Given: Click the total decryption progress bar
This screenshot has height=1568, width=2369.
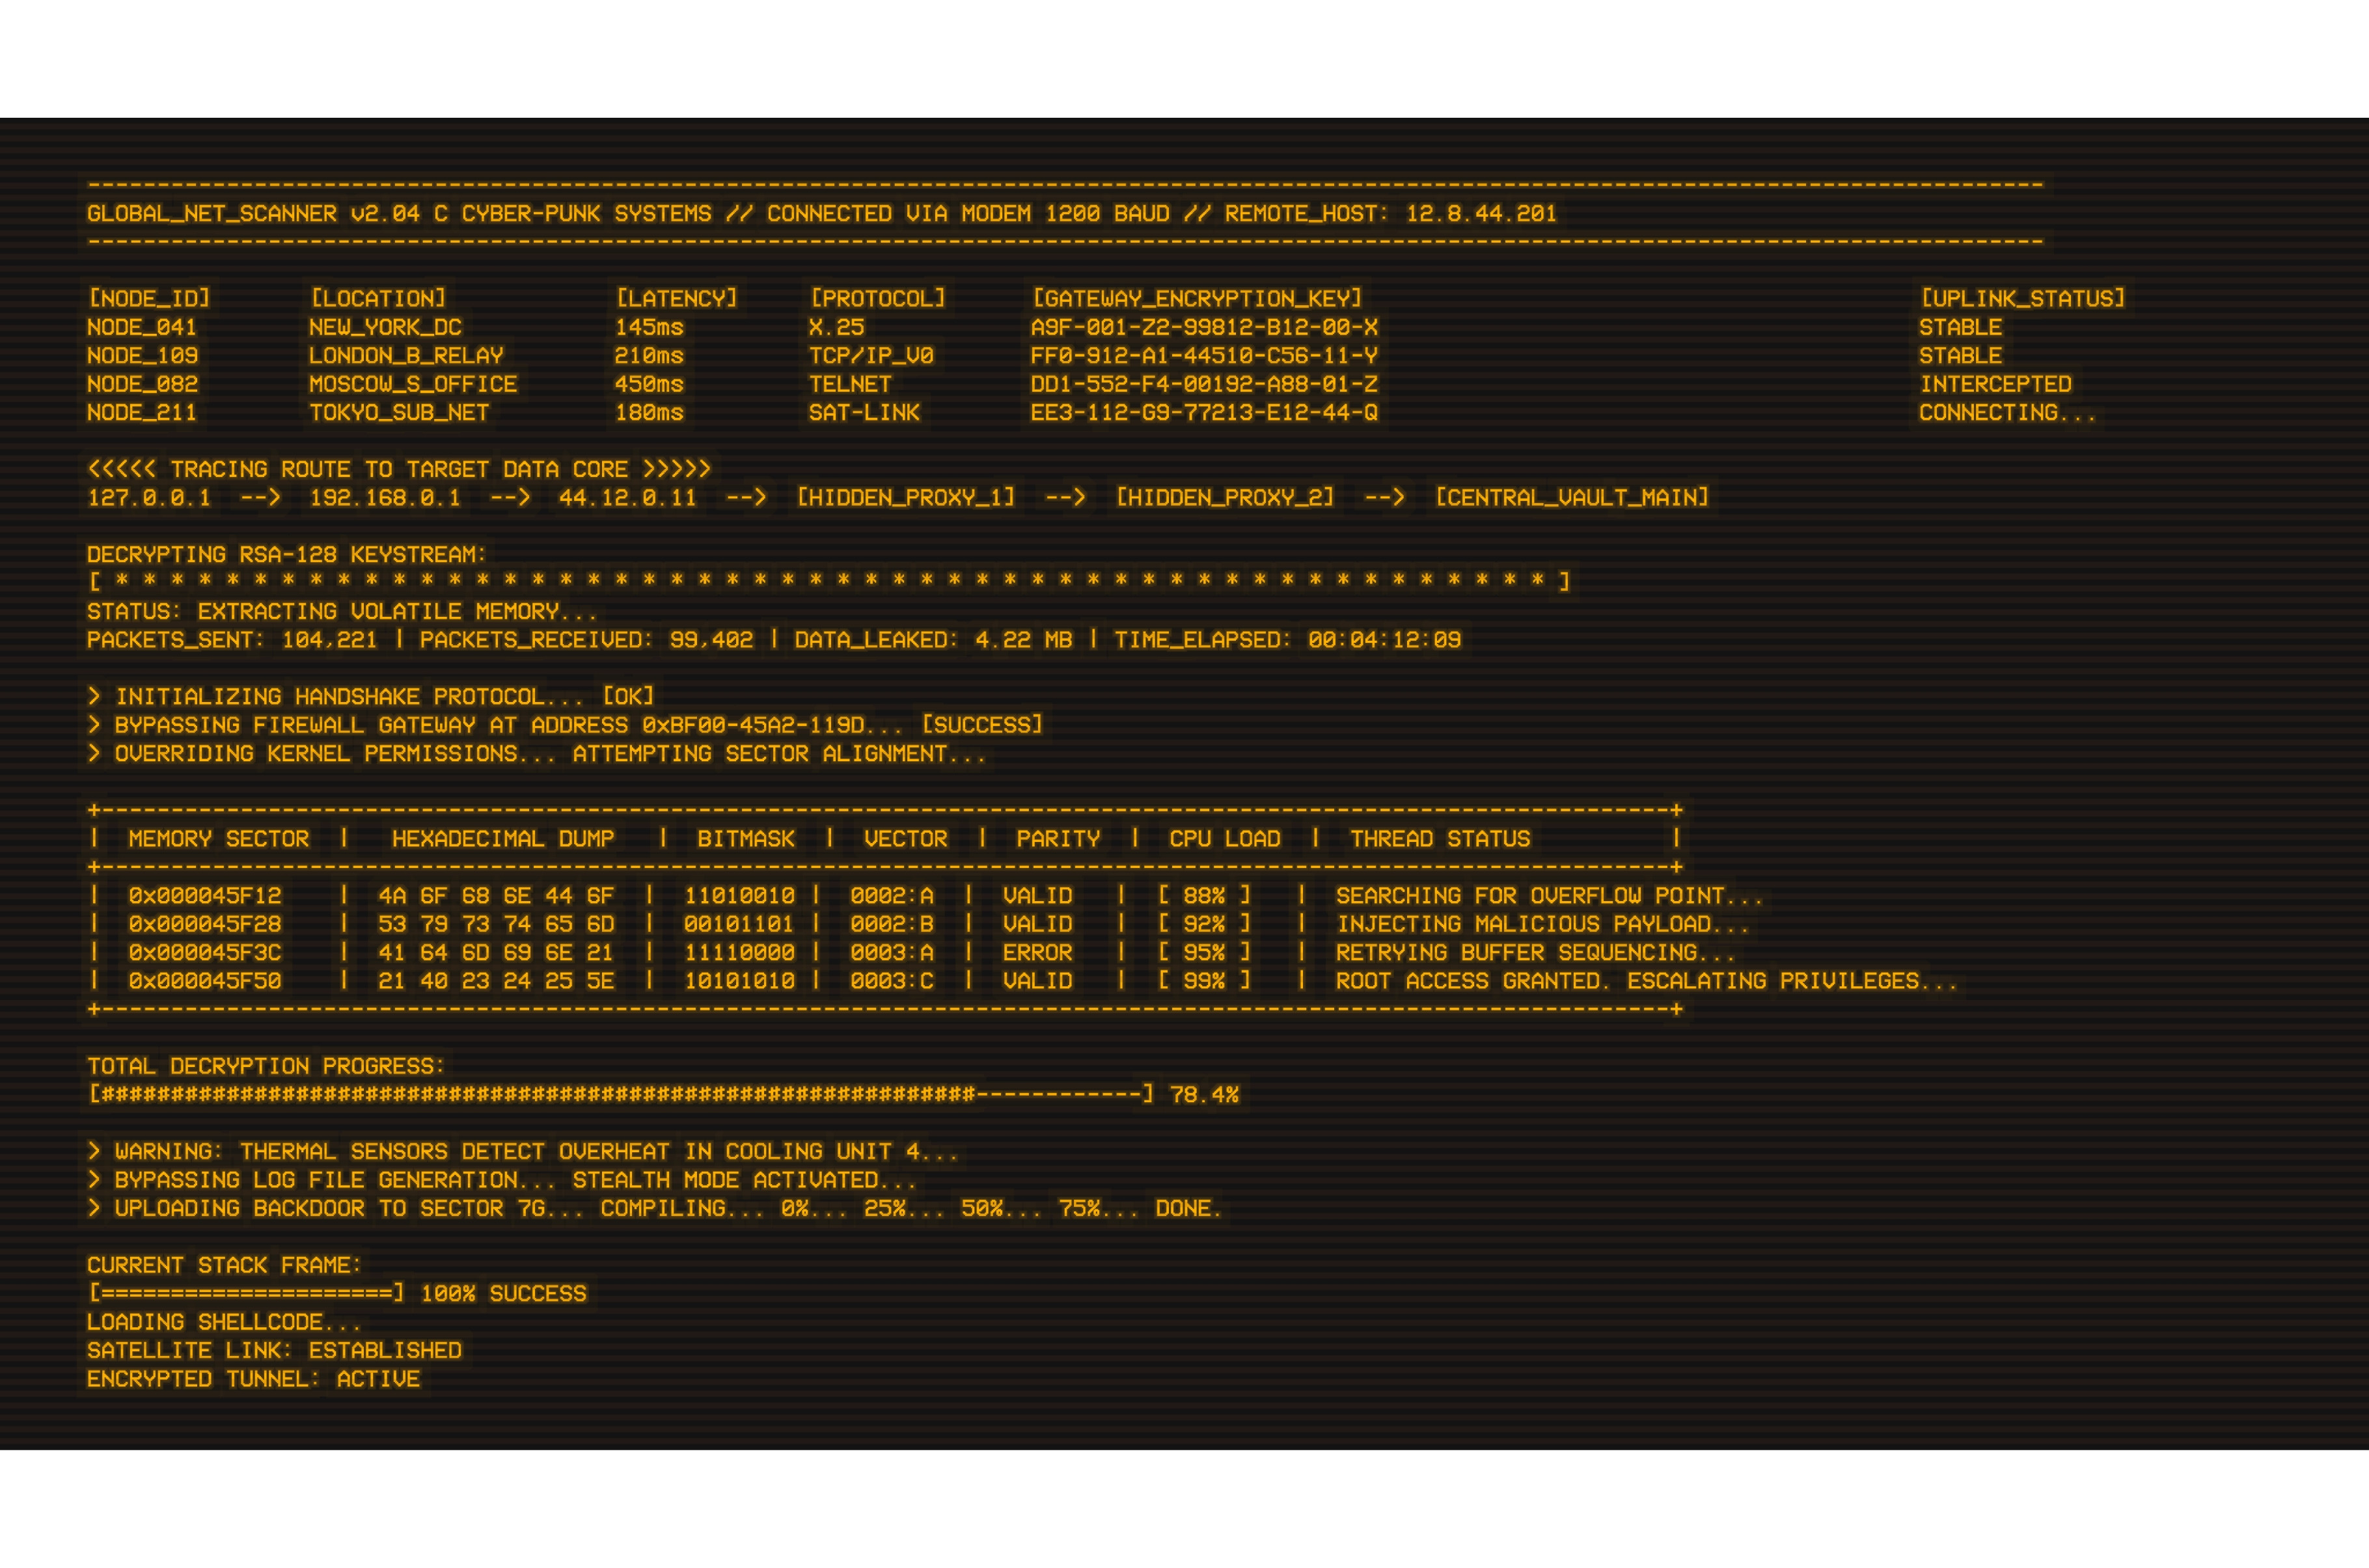Looking at the screenshot, I should (620, 1094).
